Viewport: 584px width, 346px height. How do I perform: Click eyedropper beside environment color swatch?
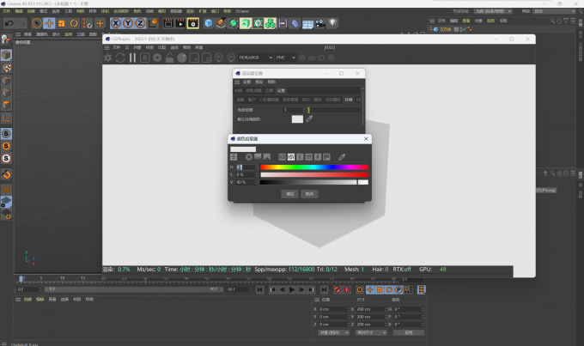[x=309, y=118]
